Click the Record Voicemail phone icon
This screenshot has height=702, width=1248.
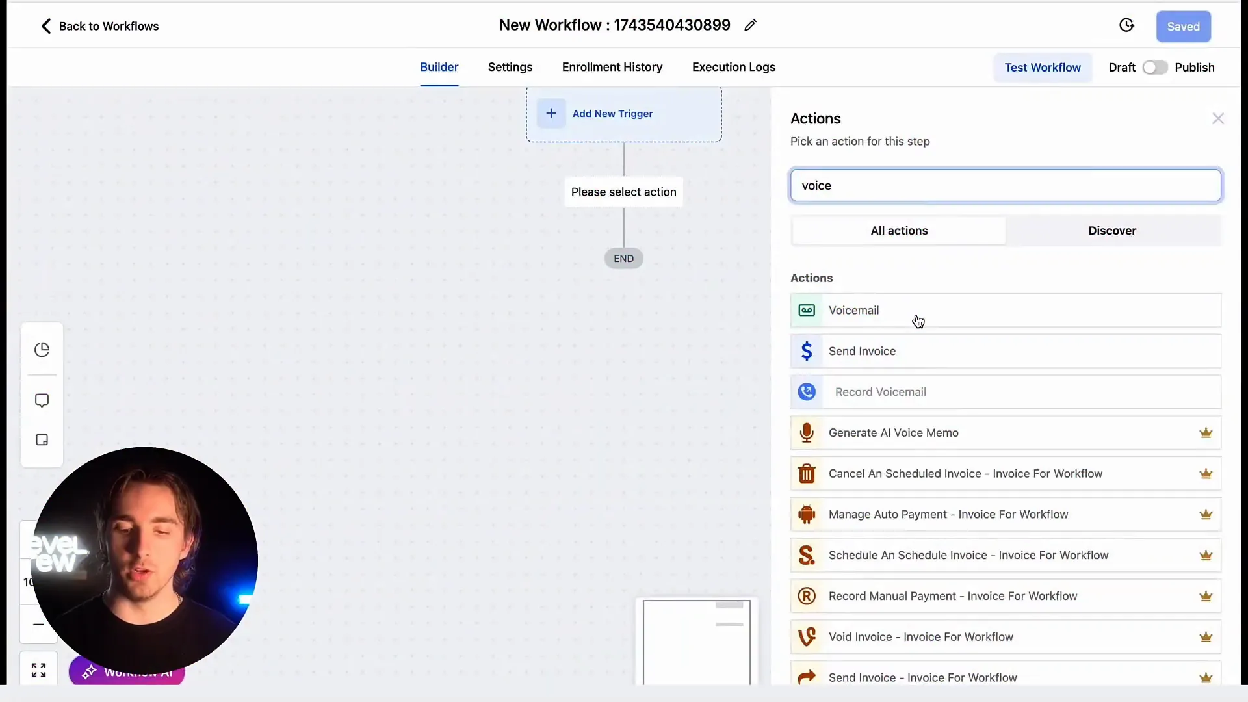807,392
